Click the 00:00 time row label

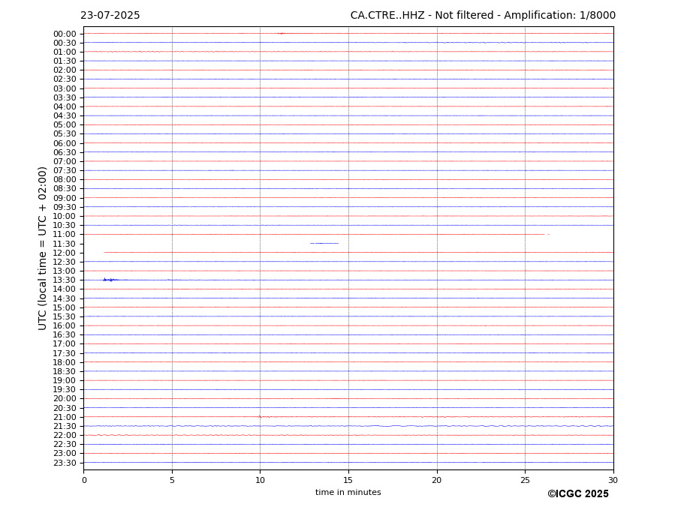click(65, 34)
